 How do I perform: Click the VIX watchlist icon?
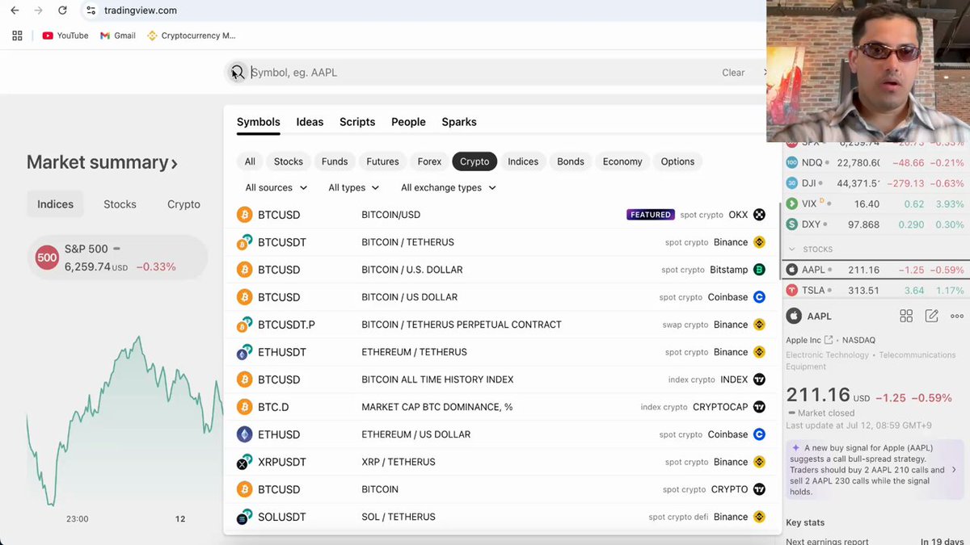coord(792,204)
